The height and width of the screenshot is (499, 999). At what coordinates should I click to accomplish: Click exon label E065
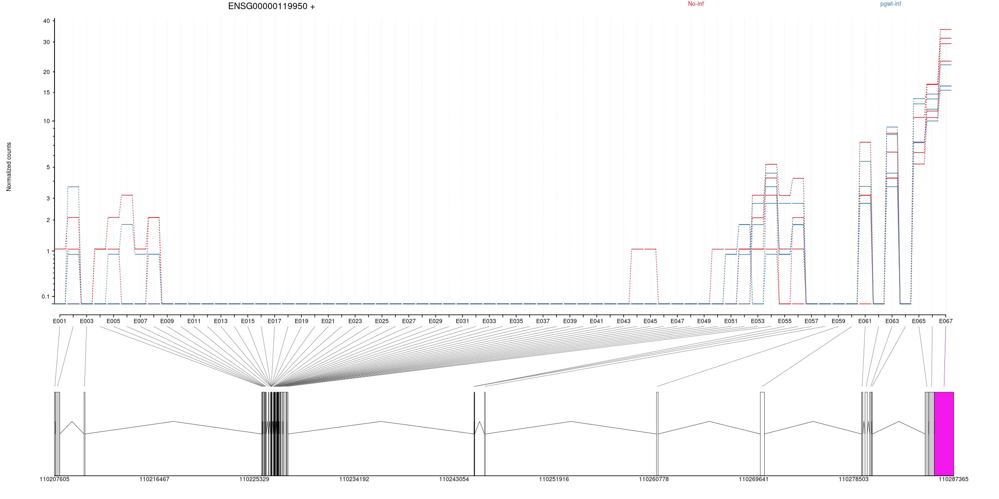click(x=919, y=321)
